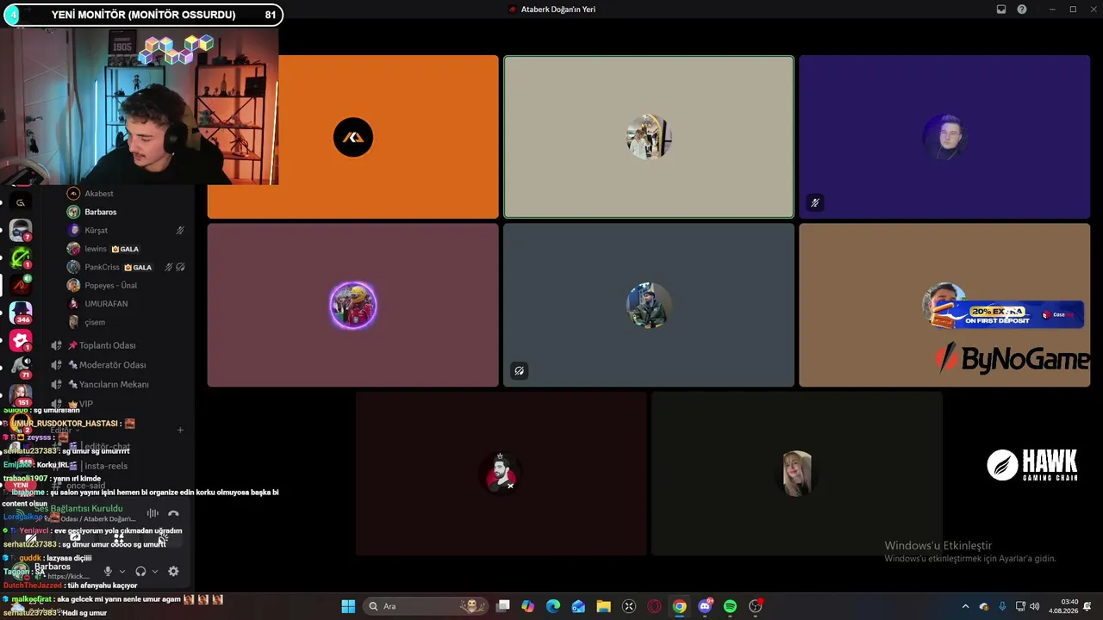Open Kürşat in the voice channel list
Screen dimensions: 1103x620
127,231
